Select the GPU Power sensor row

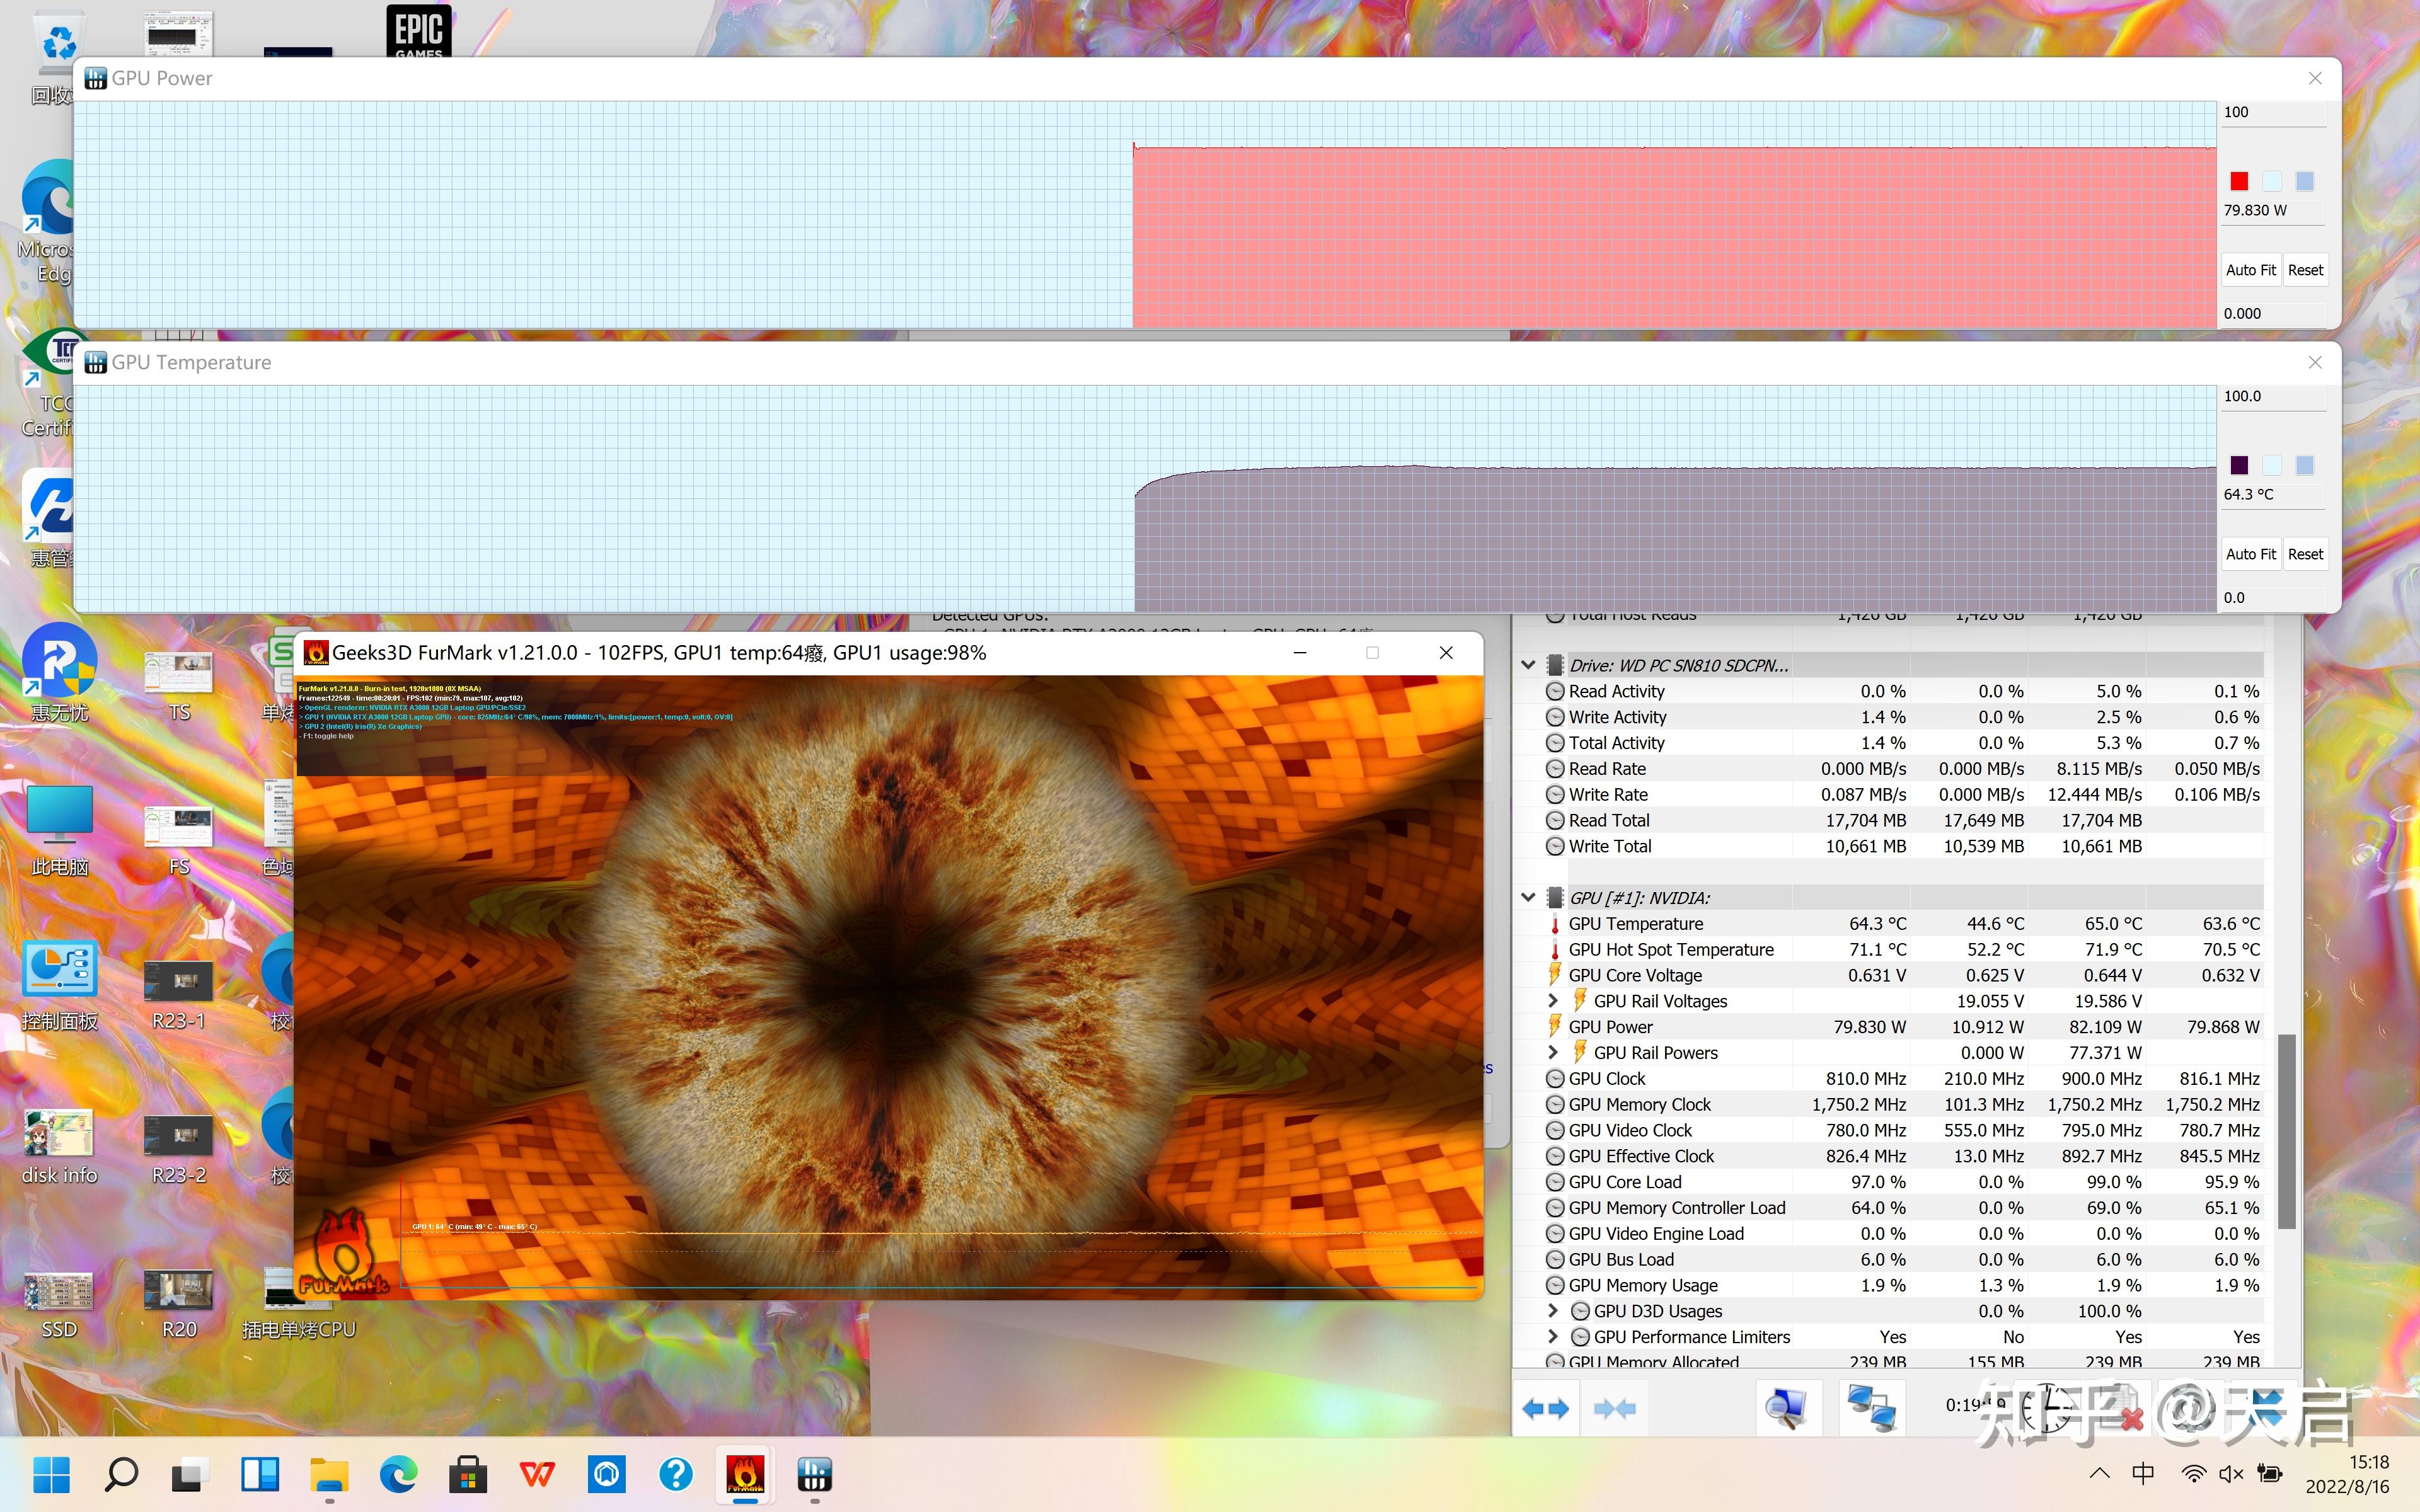(x=1611, y=1027)
